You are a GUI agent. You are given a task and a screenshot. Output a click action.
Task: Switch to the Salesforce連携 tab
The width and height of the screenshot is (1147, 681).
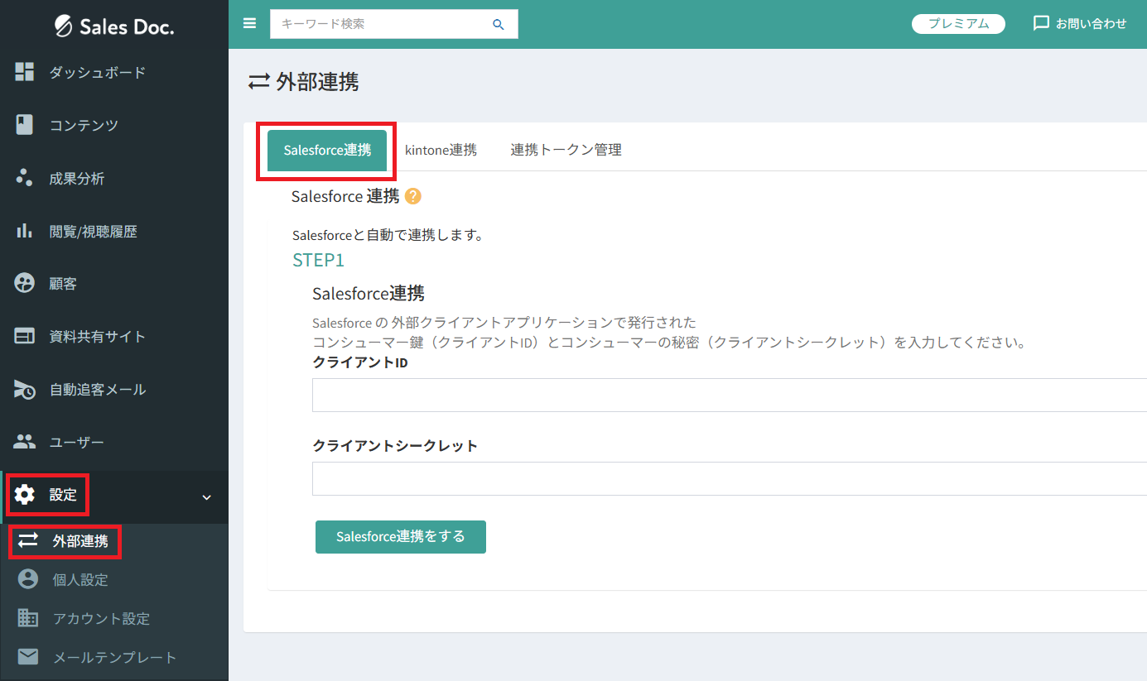coord(327,150)
